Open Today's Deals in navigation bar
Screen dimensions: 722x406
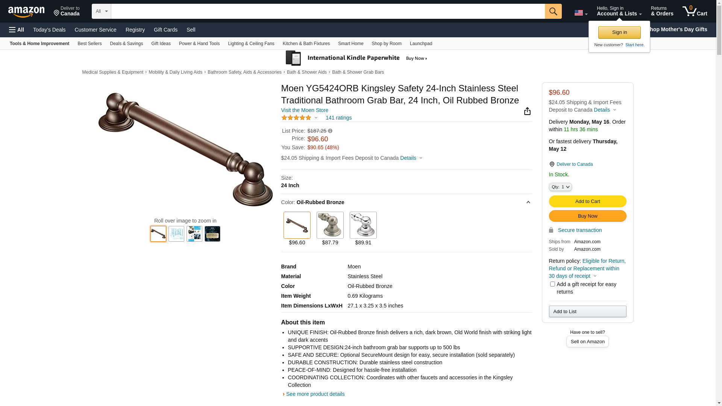point(49,30)
